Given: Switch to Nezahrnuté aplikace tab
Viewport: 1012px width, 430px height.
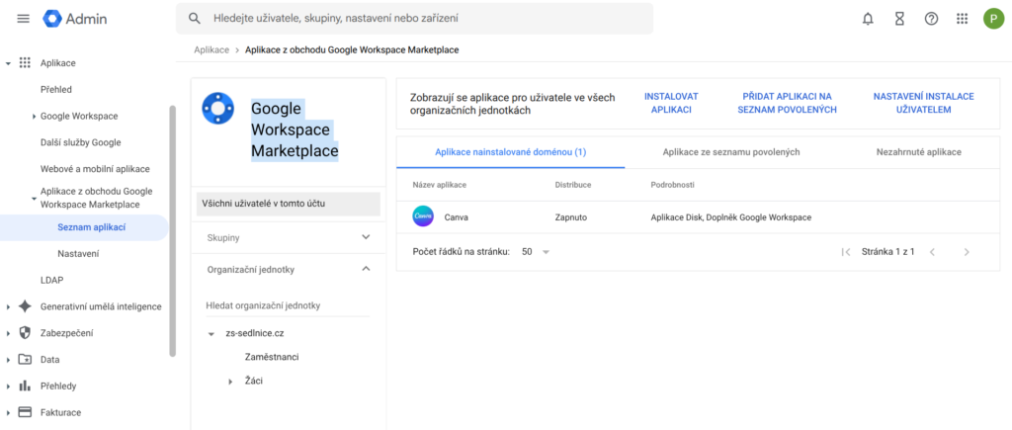Looking at the screenshot, I should tap(918, 152).
